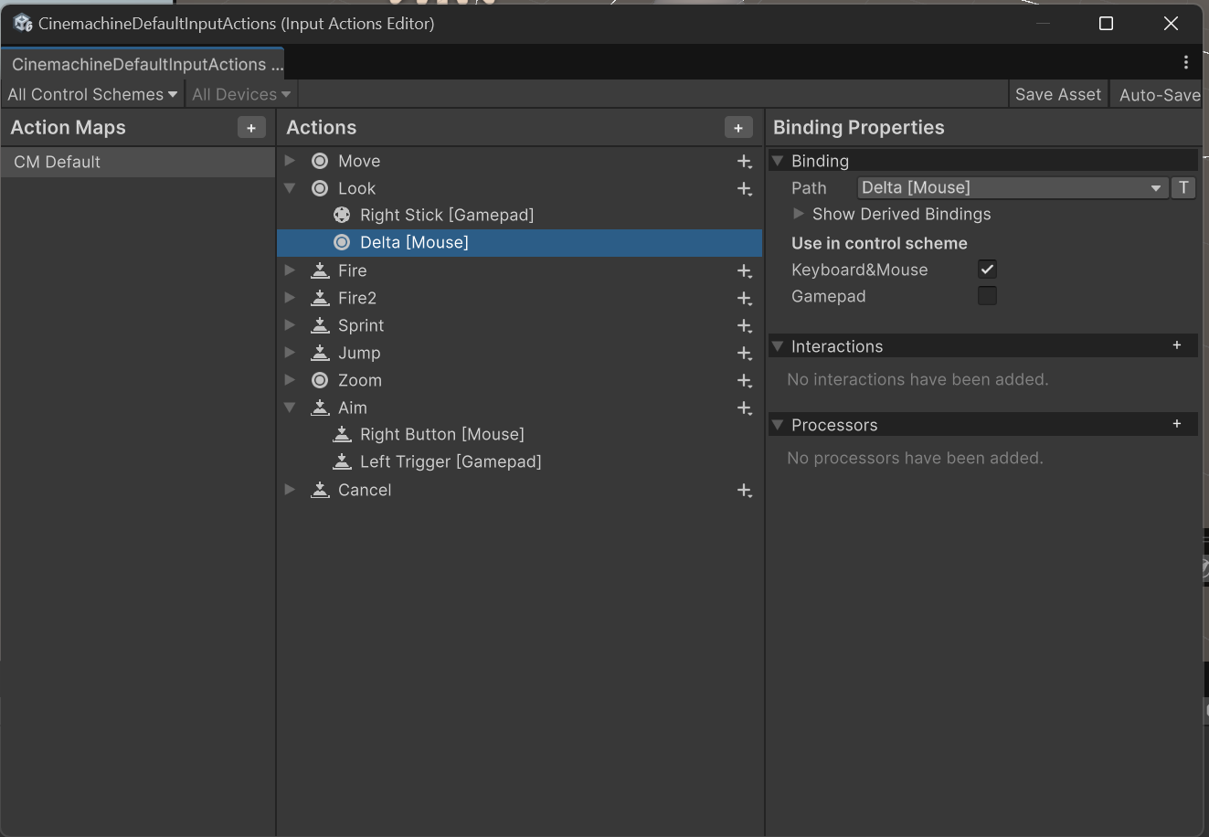Expand the Show Derived Bindings foldout
This screenshot has width=1209, height=837.
(x=799, y=214)
